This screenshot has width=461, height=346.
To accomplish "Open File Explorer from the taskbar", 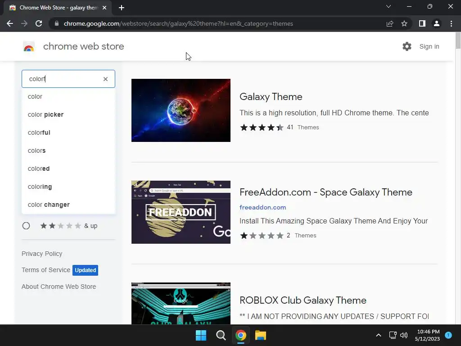I will click(x=261, y=335).
